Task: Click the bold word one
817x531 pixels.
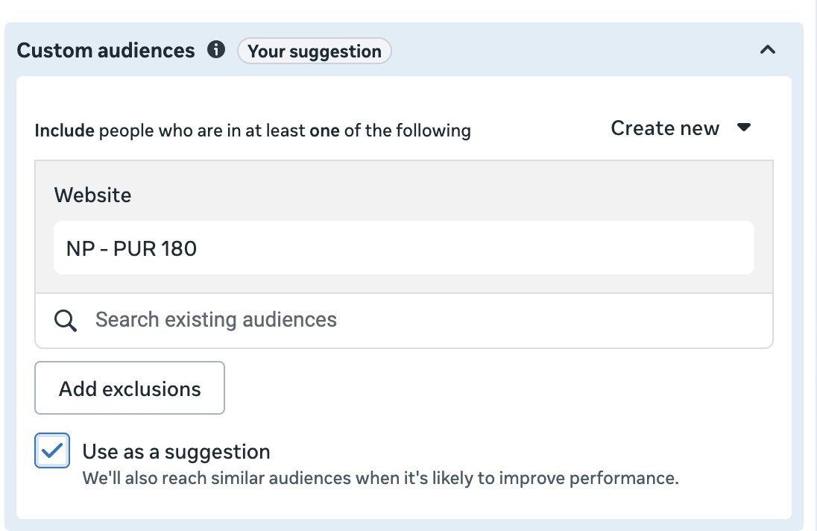Action: coord(324,131)
